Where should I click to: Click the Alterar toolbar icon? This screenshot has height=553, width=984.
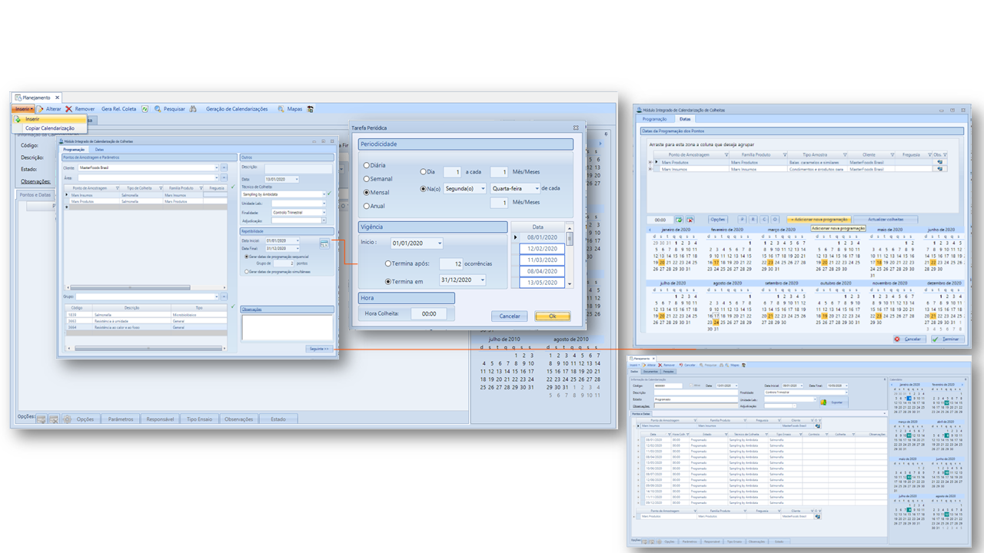click(39, 109)
